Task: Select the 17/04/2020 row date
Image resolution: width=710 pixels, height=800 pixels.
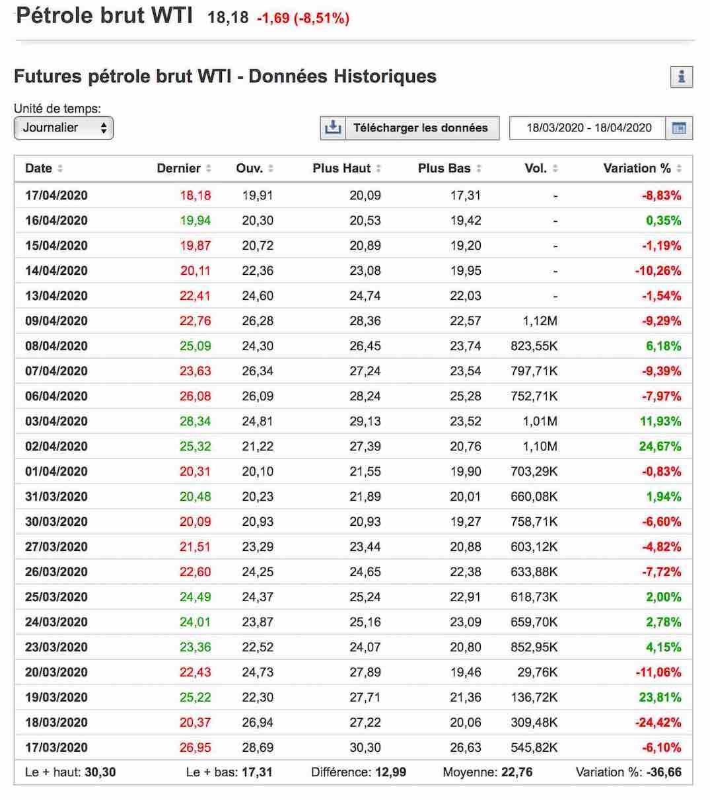Action: click(56, 196)
